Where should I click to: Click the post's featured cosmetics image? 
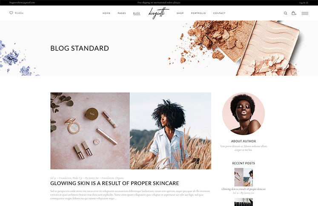[131, 131]
